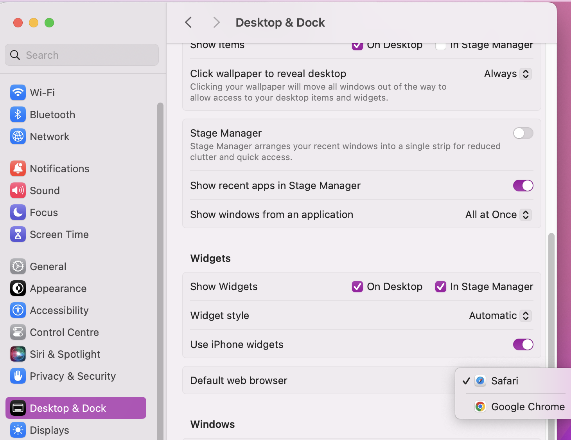The width and height of the screenshot is (571, 440).
Task: Click the Displays icon in the sidebar
Action: (x=18, y=430)
